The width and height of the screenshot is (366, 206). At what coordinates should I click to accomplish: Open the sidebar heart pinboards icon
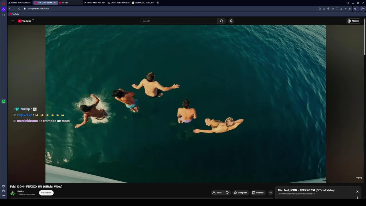(x=3, y=186)
